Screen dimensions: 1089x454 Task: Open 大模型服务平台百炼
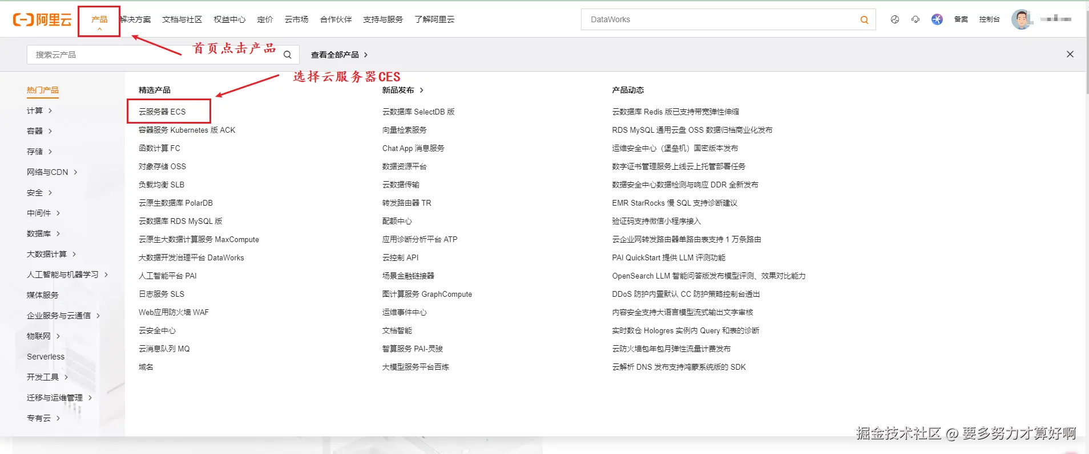416,367
